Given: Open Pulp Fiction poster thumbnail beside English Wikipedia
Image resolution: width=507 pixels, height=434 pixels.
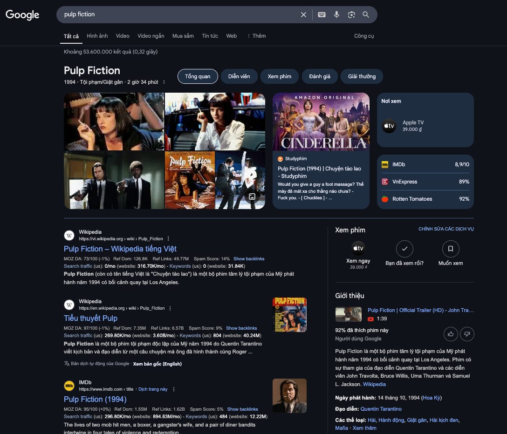Looking at the screenshot, I should click(x=289, y=315).
